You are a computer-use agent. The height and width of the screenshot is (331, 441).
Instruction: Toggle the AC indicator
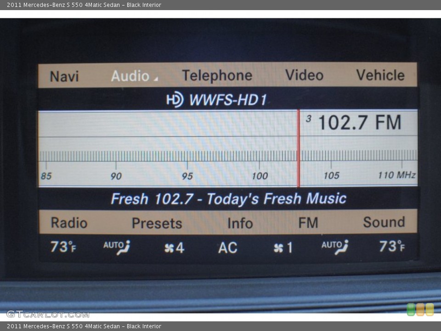coord(227,248)
